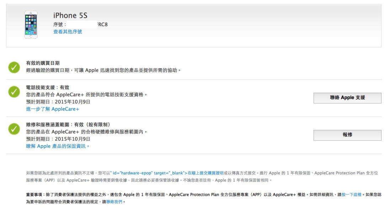
Task: Open 進一步了解 AppleCare+ link
Action: tap(53, 109)
